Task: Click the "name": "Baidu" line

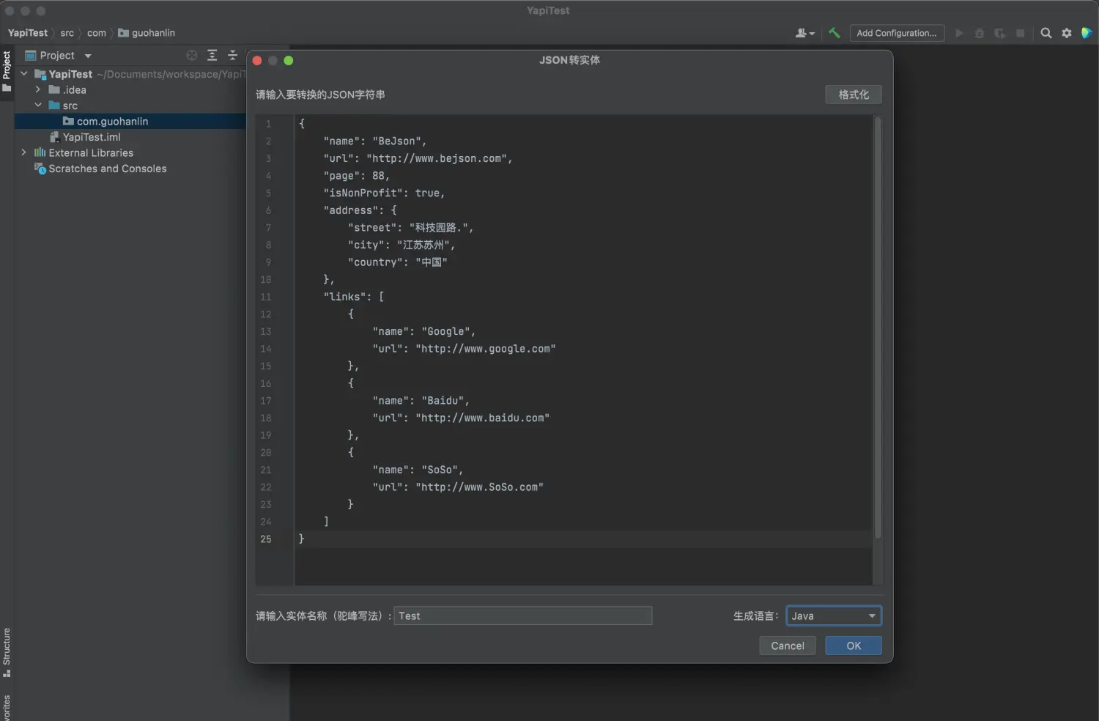Action: [x=421, y=401]
